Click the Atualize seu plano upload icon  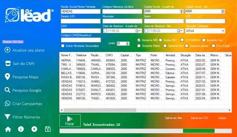tap(7, 50)
